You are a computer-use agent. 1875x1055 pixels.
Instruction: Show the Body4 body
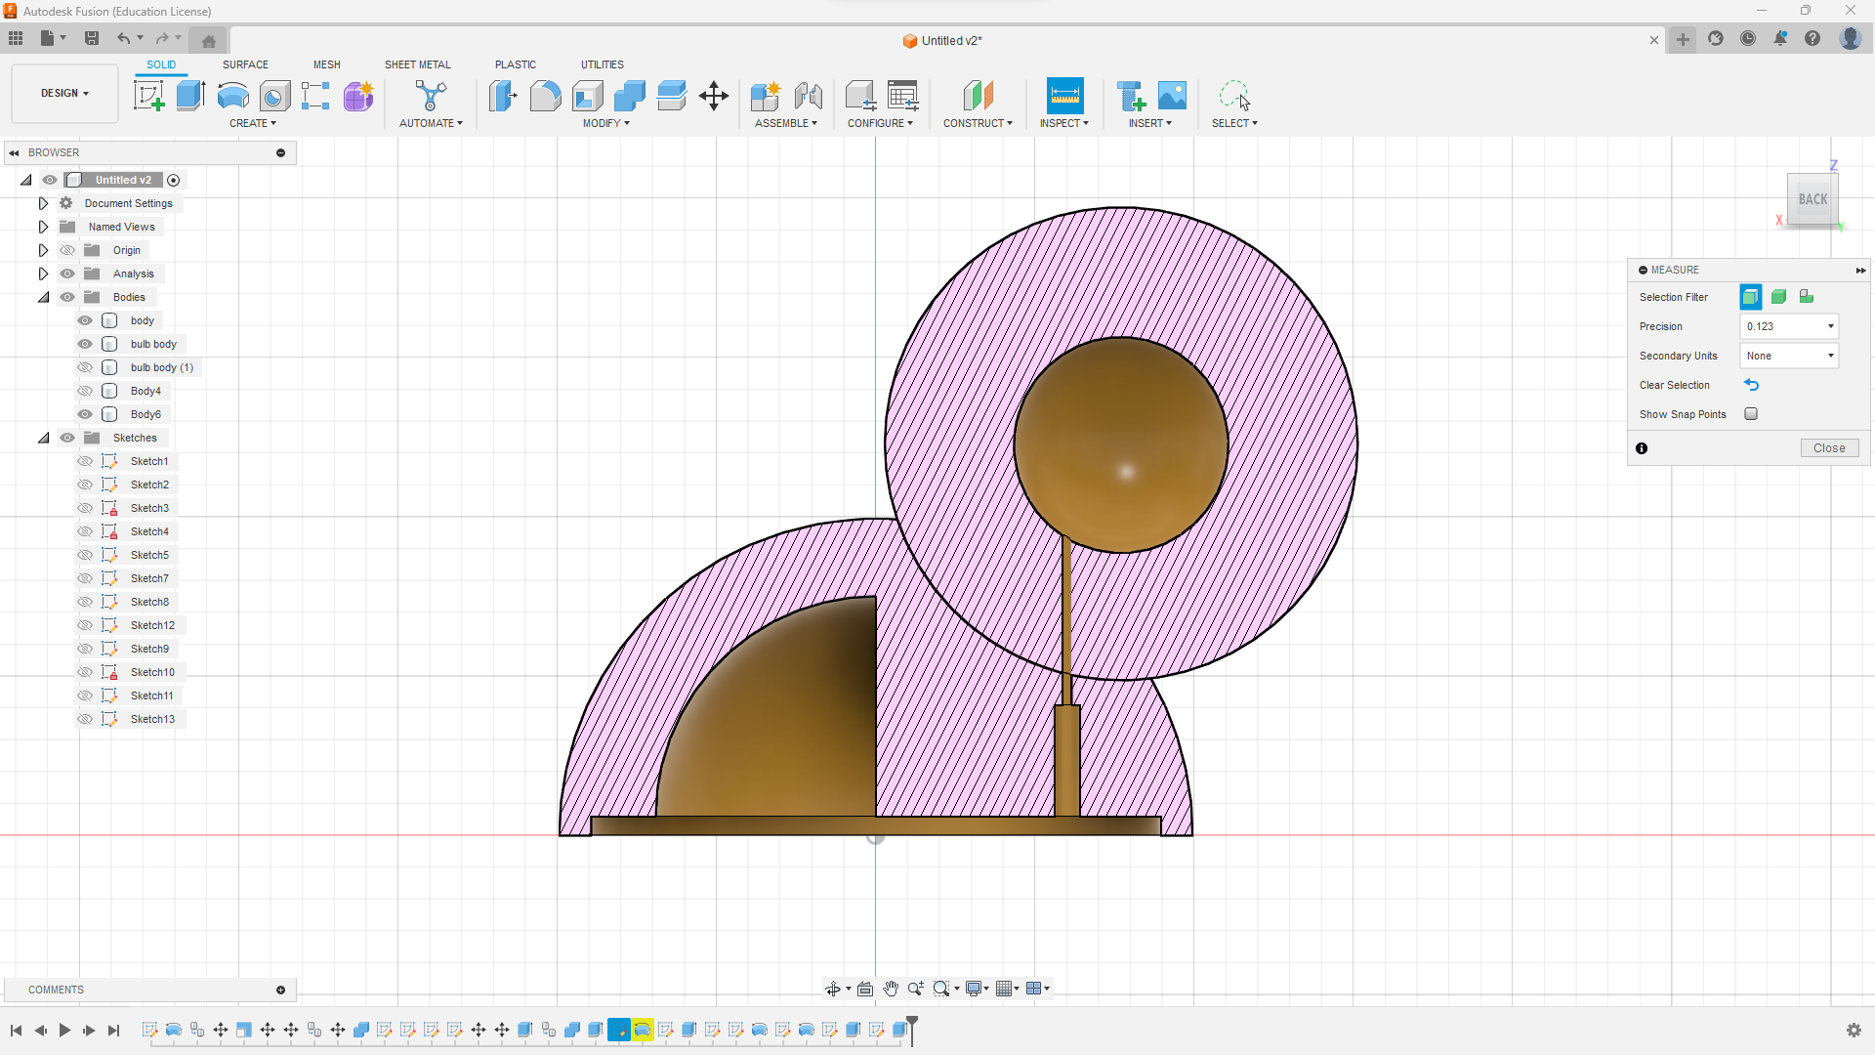85,391
